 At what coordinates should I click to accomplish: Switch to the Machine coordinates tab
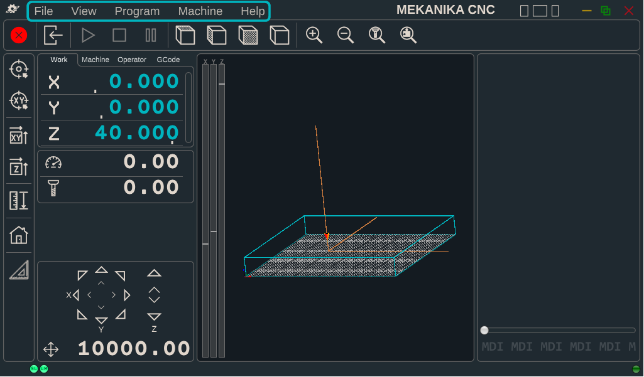coord(96,60)
